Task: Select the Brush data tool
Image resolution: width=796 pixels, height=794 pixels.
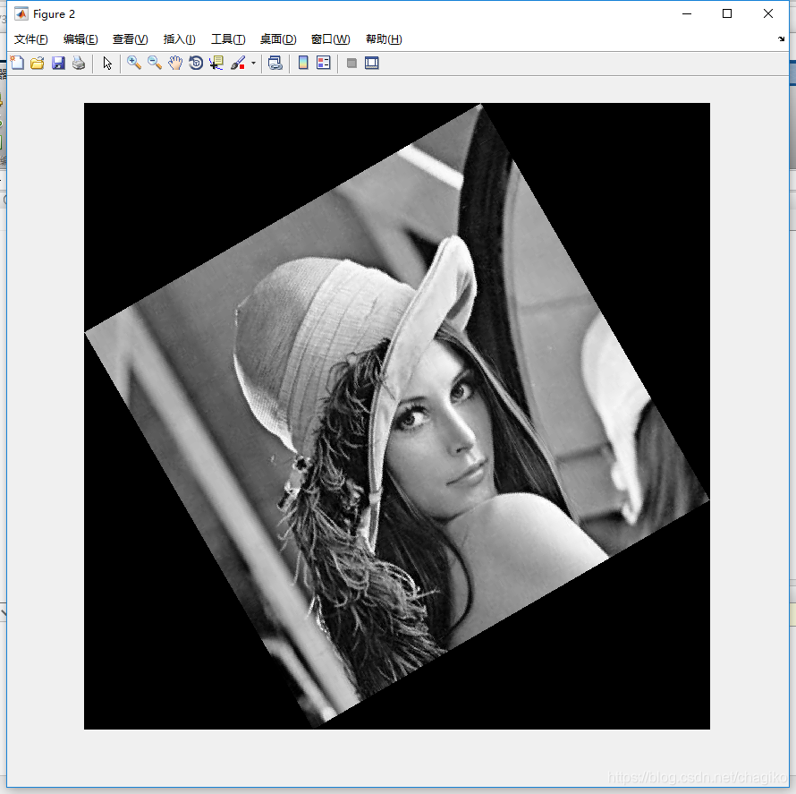Action: (x=238, y=63)
